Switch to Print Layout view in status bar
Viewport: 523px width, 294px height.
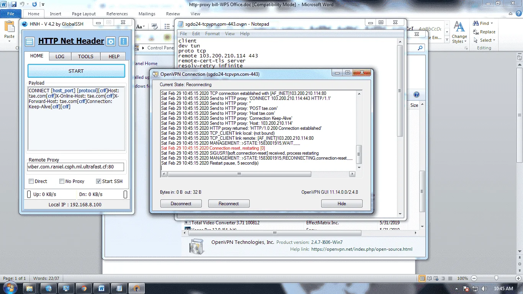[x=422, y=278]
